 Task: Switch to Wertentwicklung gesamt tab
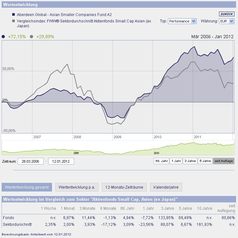click(27, 187)
